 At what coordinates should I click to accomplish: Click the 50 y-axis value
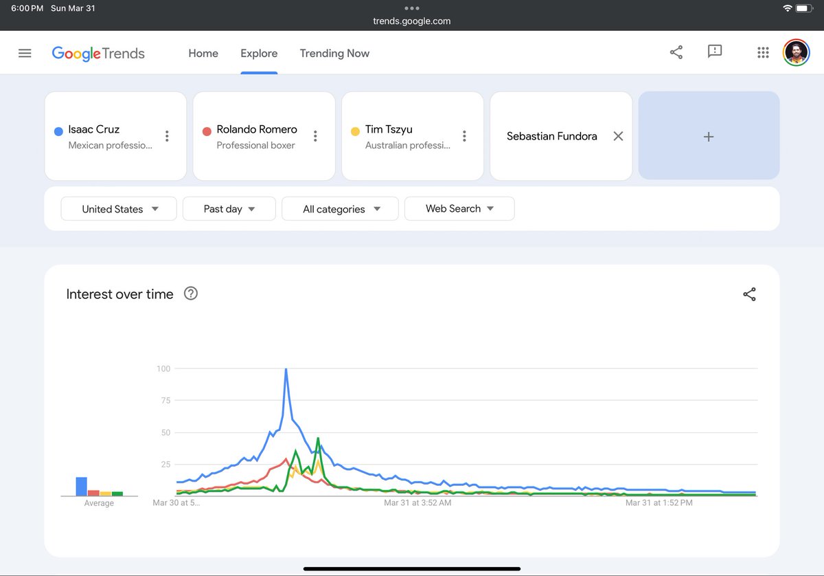(165, 432)
